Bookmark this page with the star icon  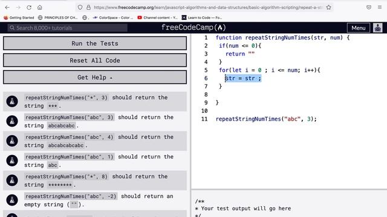tap(328, 7)
